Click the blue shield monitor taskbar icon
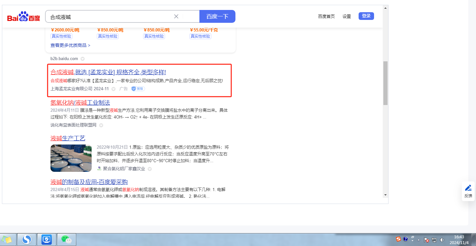Viewport: 476px width, 246px height. [x=47, y=239]
